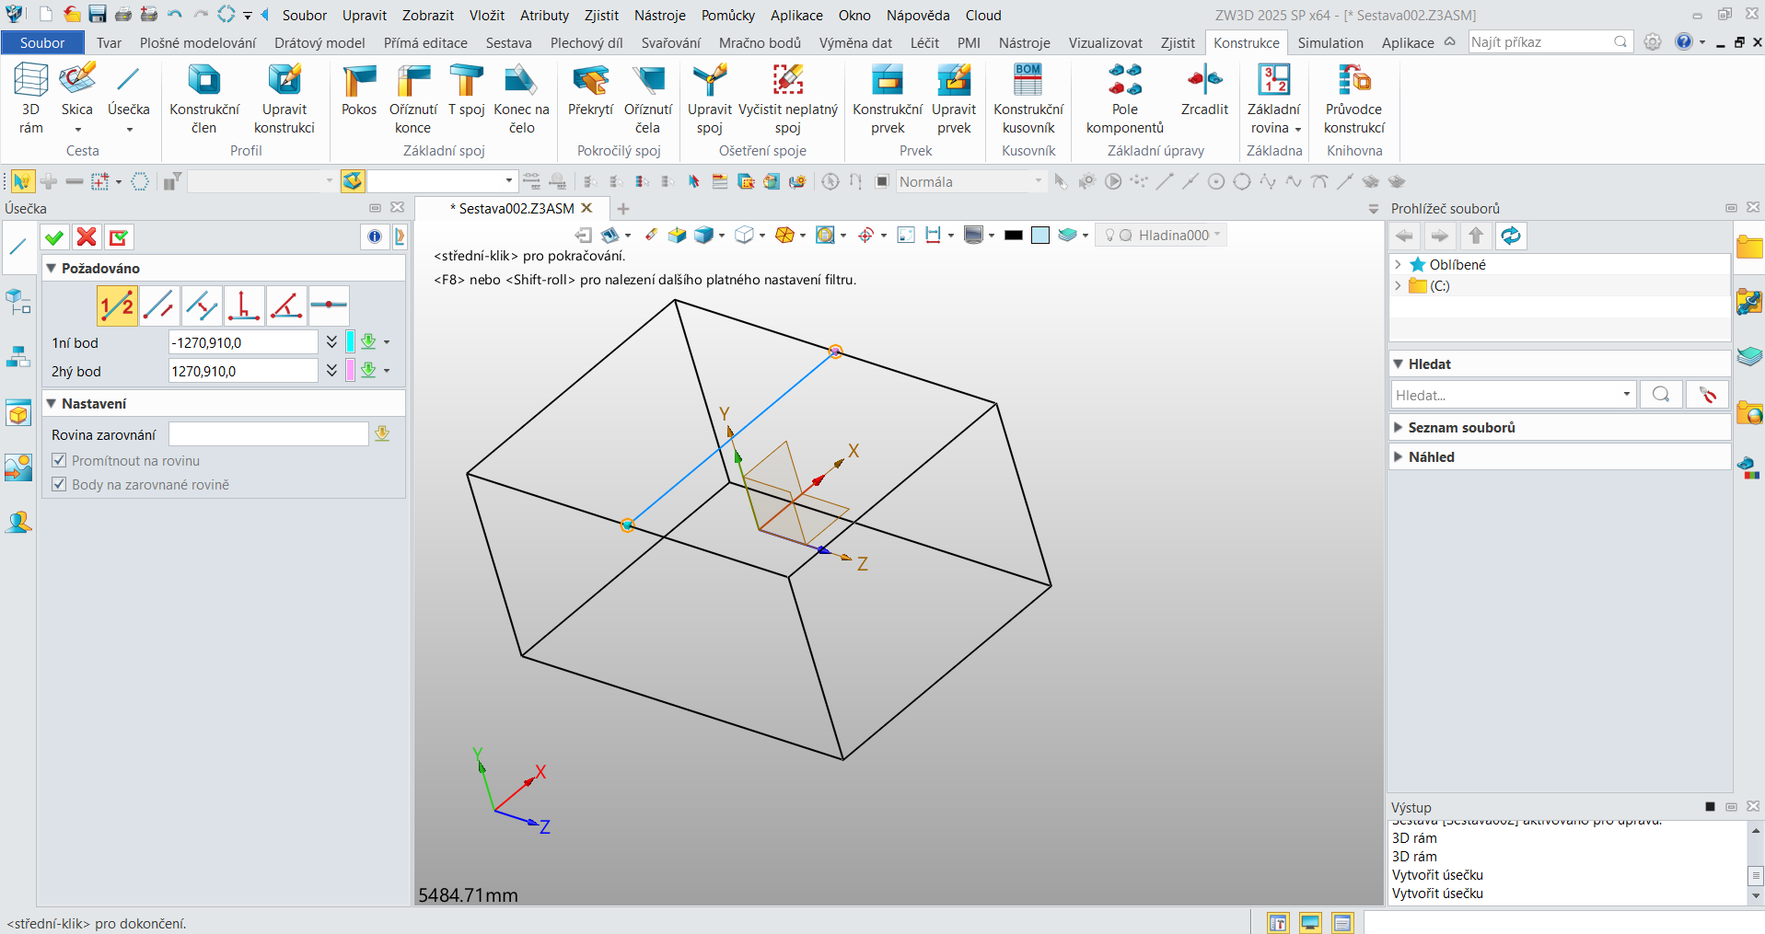This screenshot has height=934, width=1765.
Task: Expand Základní rovina dropdown arrow
Action: (1297, 129)
